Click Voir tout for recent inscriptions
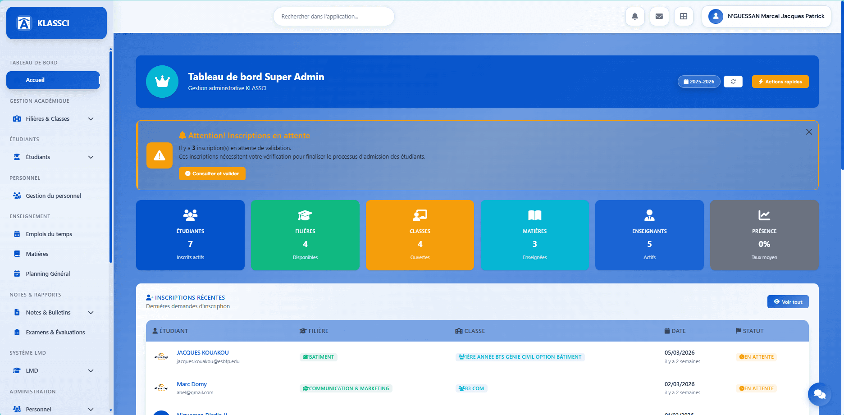The image size is (844, 415). click(788, 301)
